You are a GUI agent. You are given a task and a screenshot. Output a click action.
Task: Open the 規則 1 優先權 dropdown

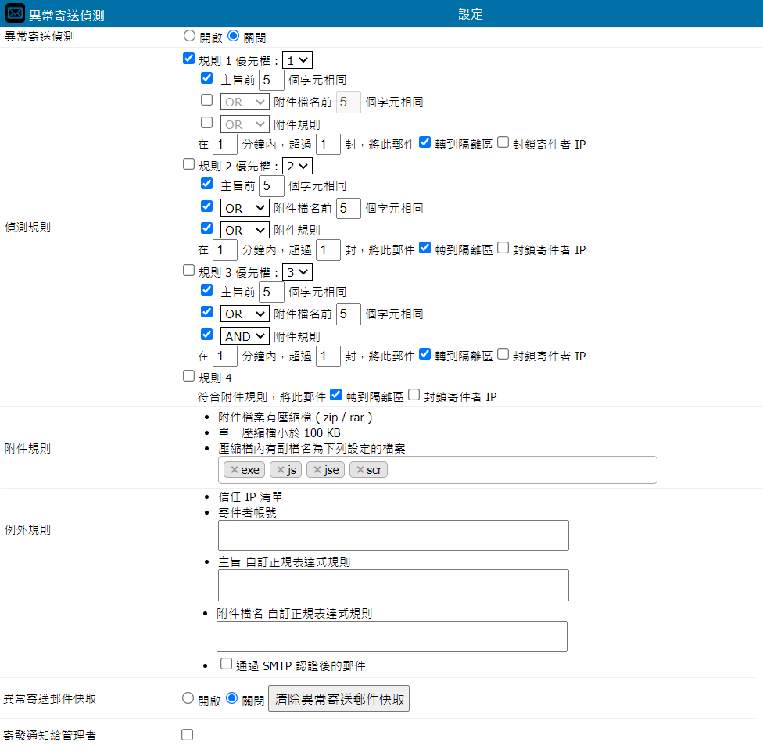(297, 59)
